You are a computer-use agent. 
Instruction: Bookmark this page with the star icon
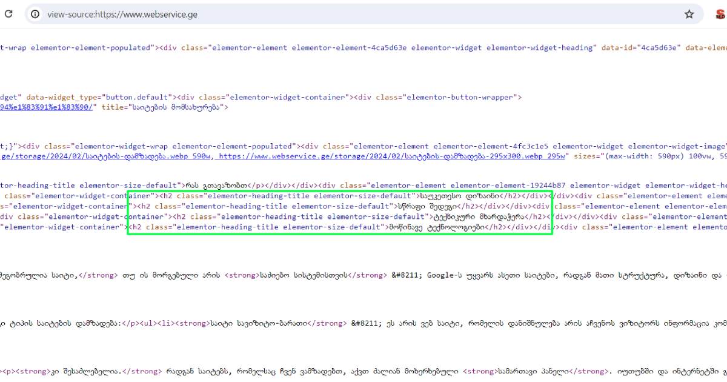coord(689,14)
